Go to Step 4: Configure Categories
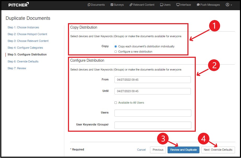 [25, 48]
